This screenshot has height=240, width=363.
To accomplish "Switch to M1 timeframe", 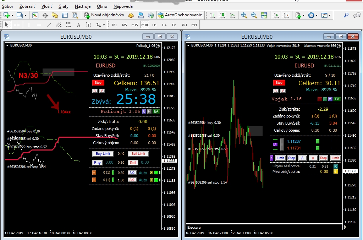I will coord(115,25).
